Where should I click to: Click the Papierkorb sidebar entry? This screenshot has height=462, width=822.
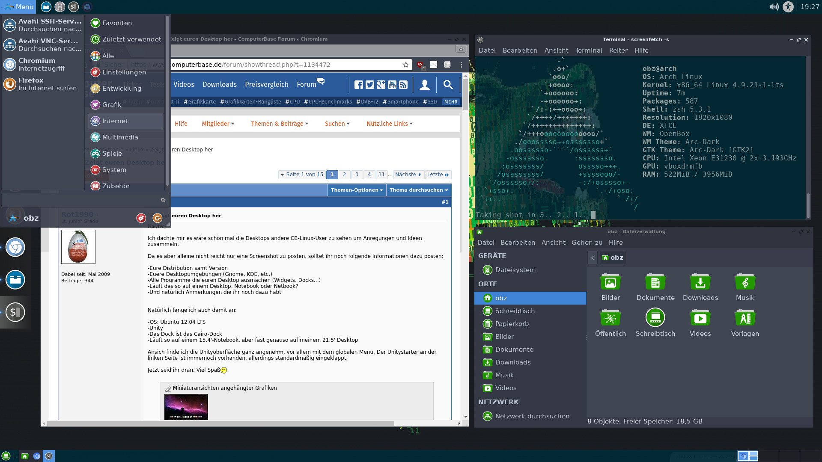click(x=512, y=324)
